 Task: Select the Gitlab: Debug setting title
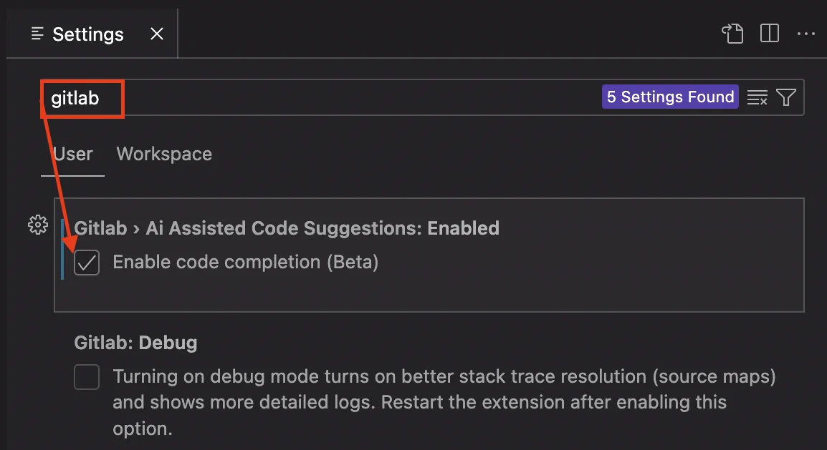click(x=135, y=343)
